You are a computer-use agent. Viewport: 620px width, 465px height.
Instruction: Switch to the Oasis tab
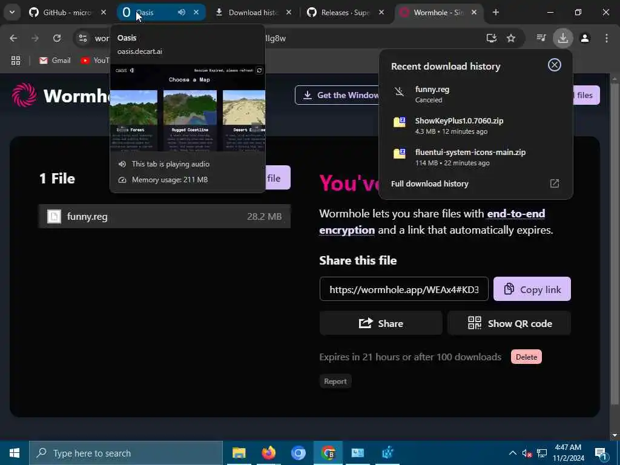point(161,12)
